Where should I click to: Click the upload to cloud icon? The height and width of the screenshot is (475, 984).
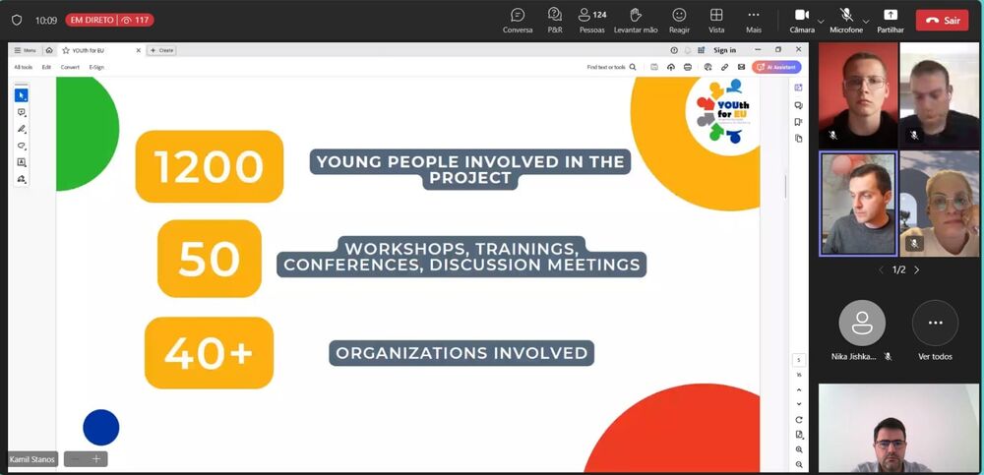(x=671, y=67)
